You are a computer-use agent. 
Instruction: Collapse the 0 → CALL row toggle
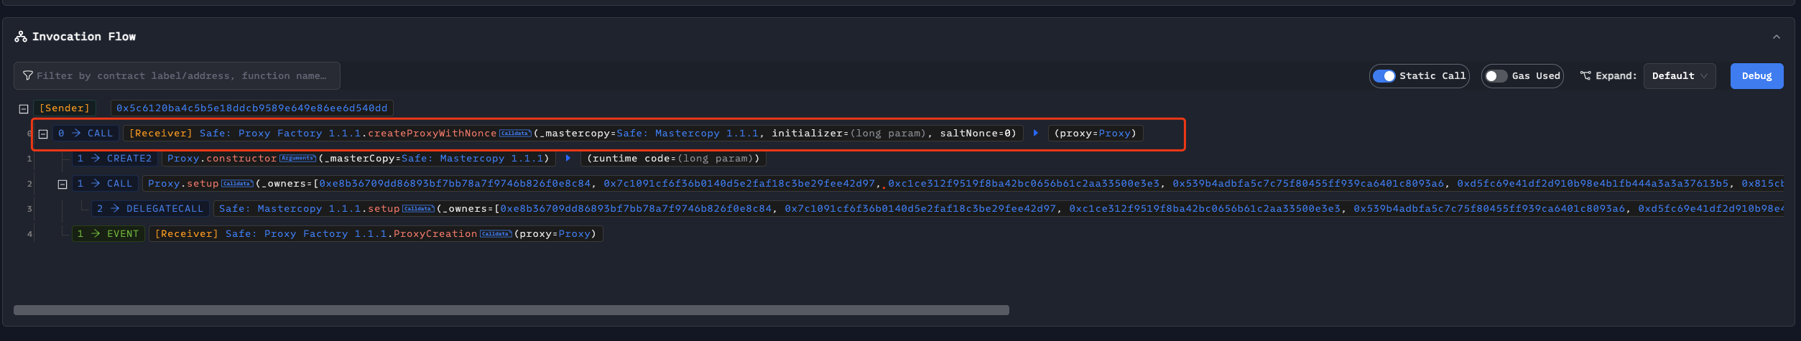coord(43,134)
